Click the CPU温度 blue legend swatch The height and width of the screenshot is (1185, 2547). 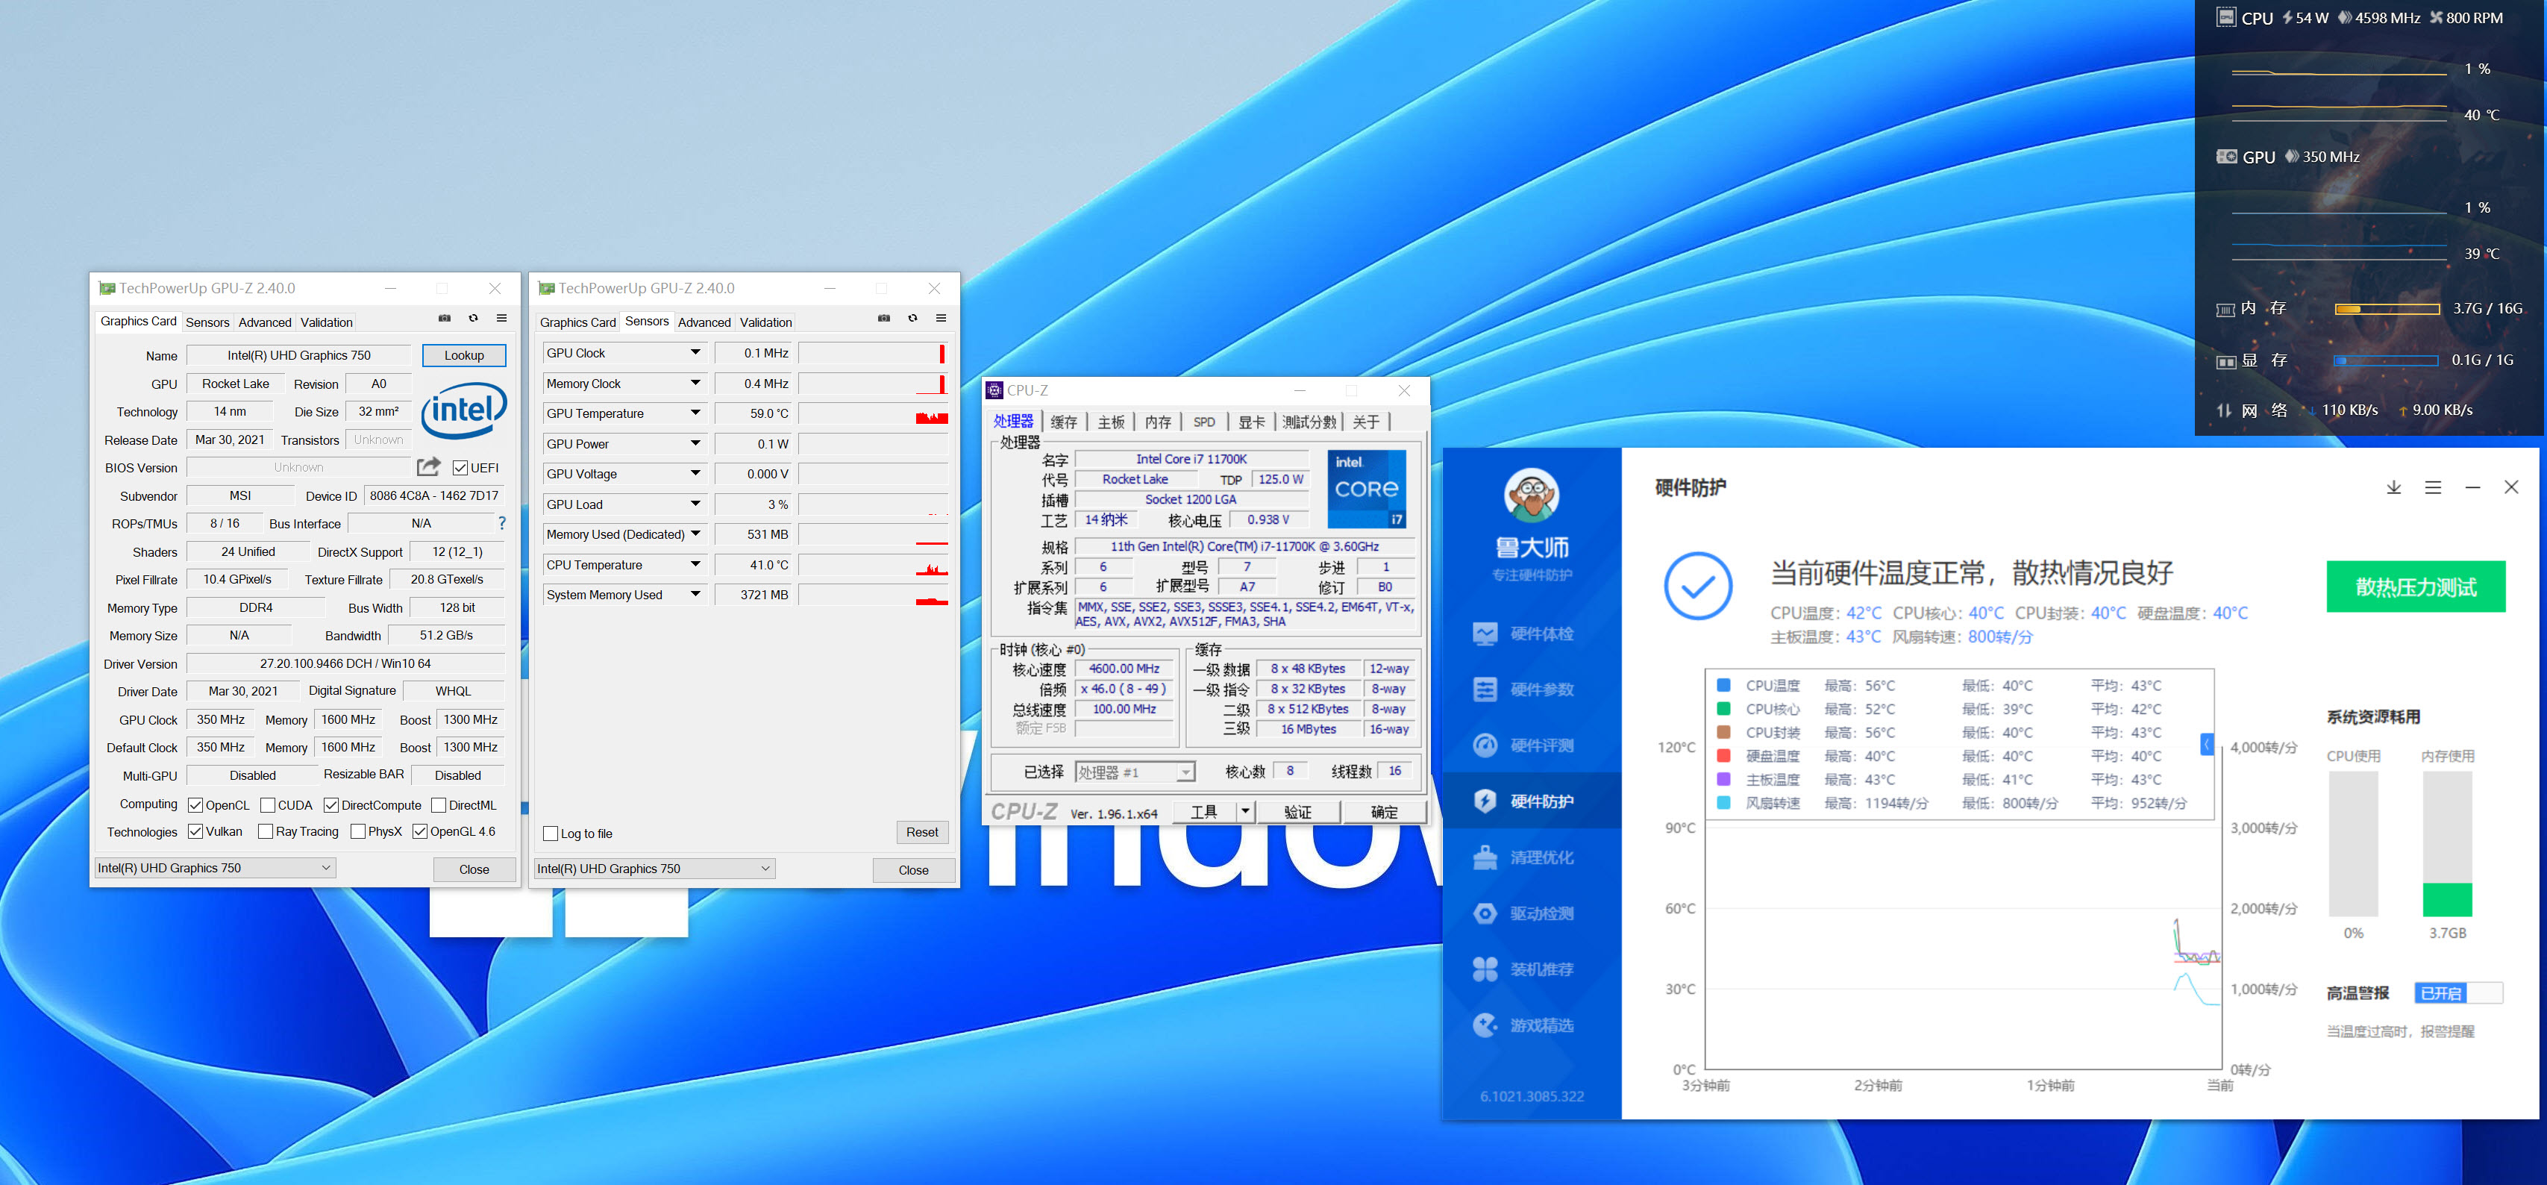(x=1723, y=686)
